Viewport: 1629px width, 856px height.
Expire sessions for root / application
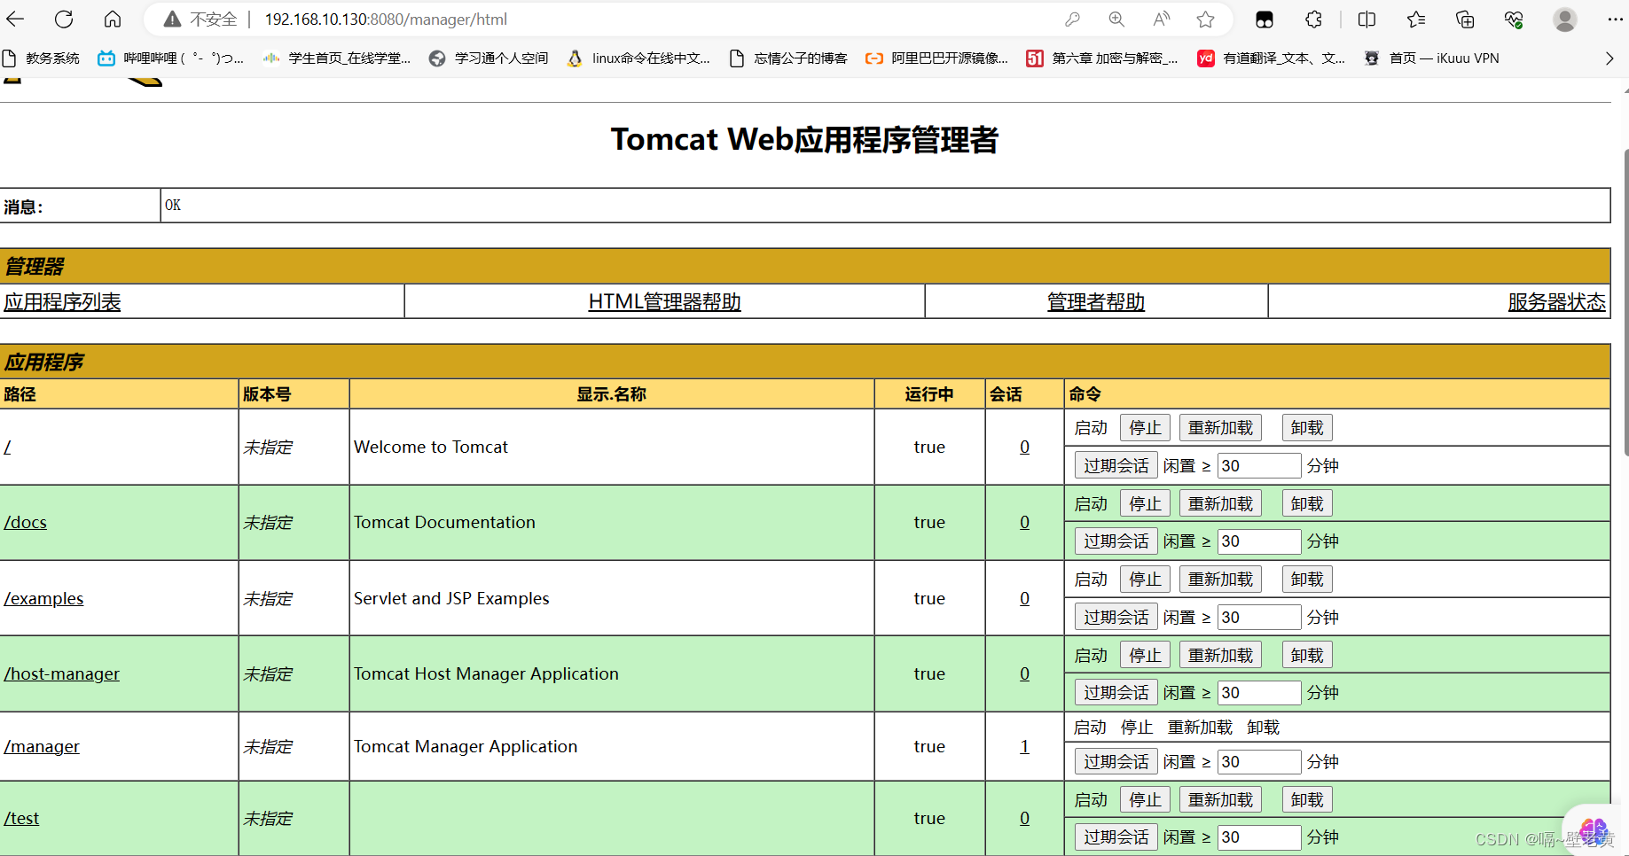click(1116, 466)
